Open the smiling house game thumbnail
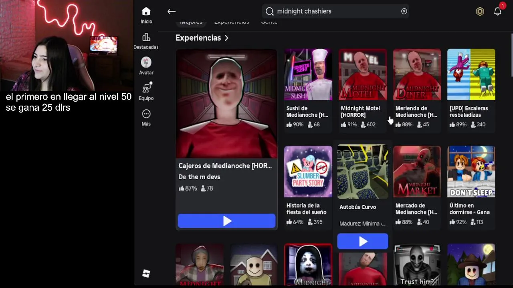The image size is (513, 288). coord(254,265)
